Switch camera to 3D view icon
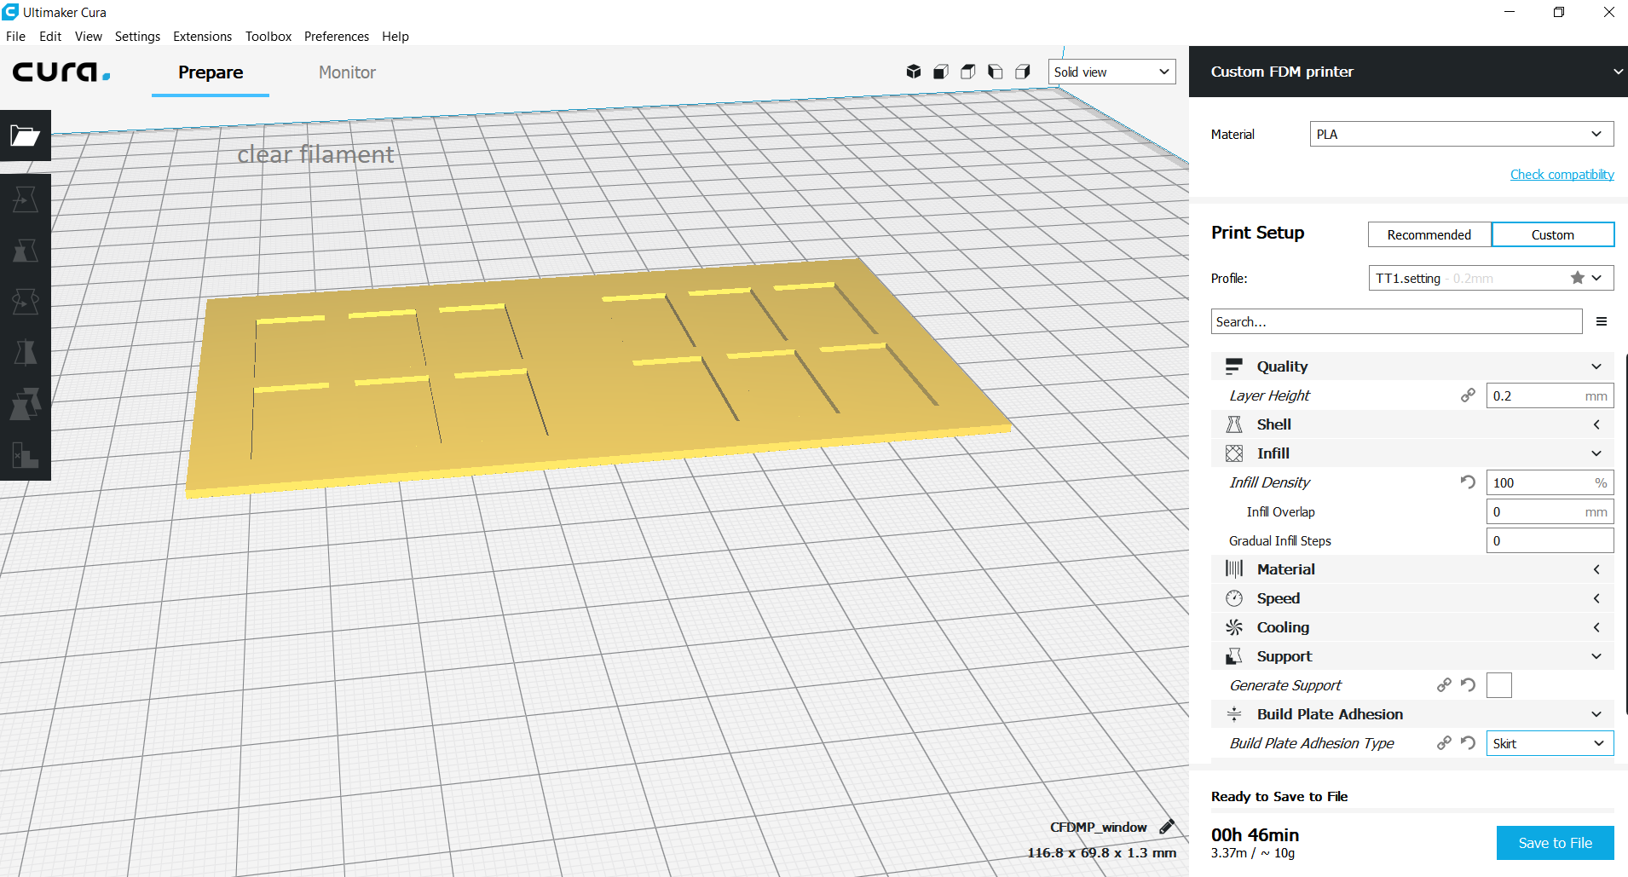Screen dimensions: 1628x877 coord(914,72)
